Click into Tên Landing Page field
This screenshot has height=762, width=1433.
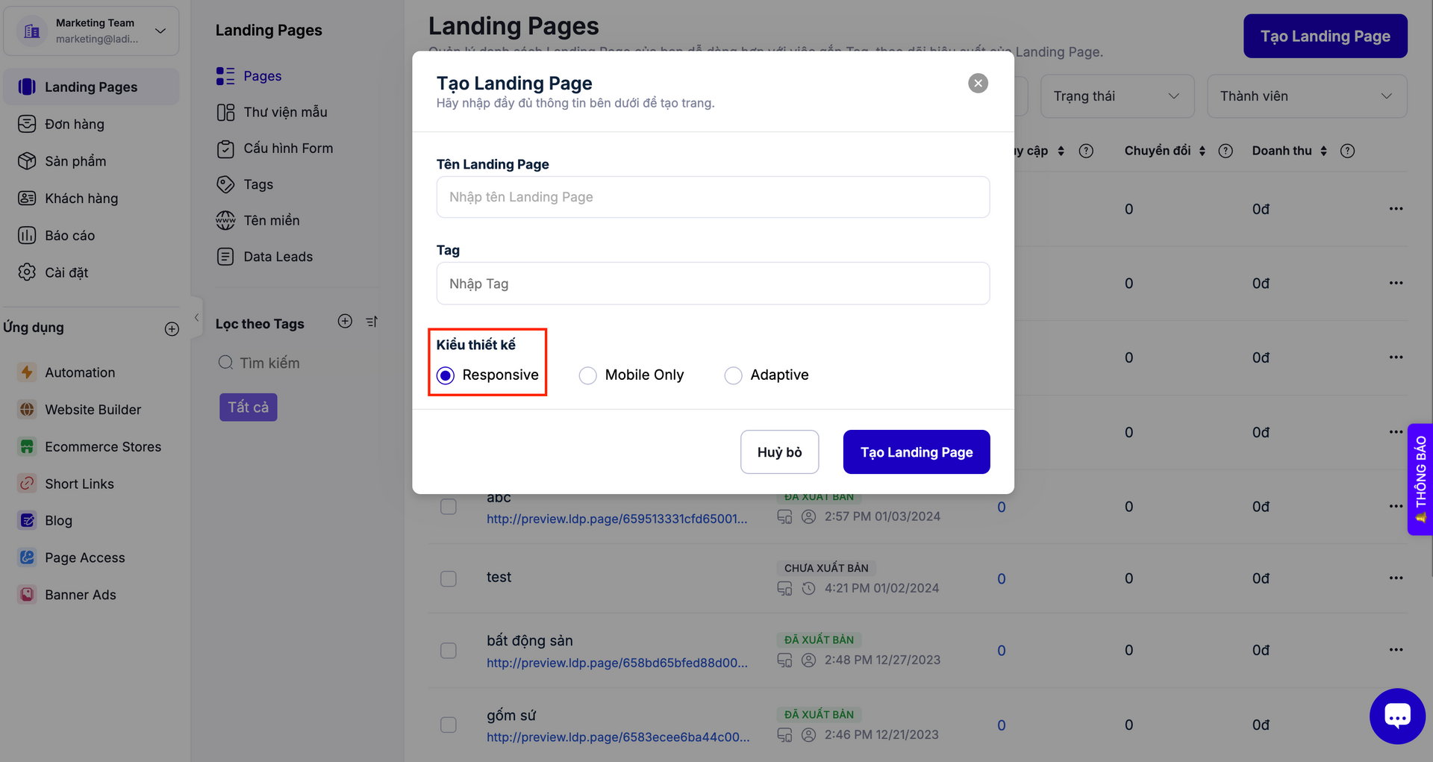pos(713,197)
